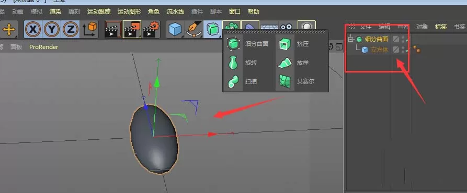Toggle visibility dots of 细分曲面 row
This screenshot has height=193, width=467.
pos(403,39)
